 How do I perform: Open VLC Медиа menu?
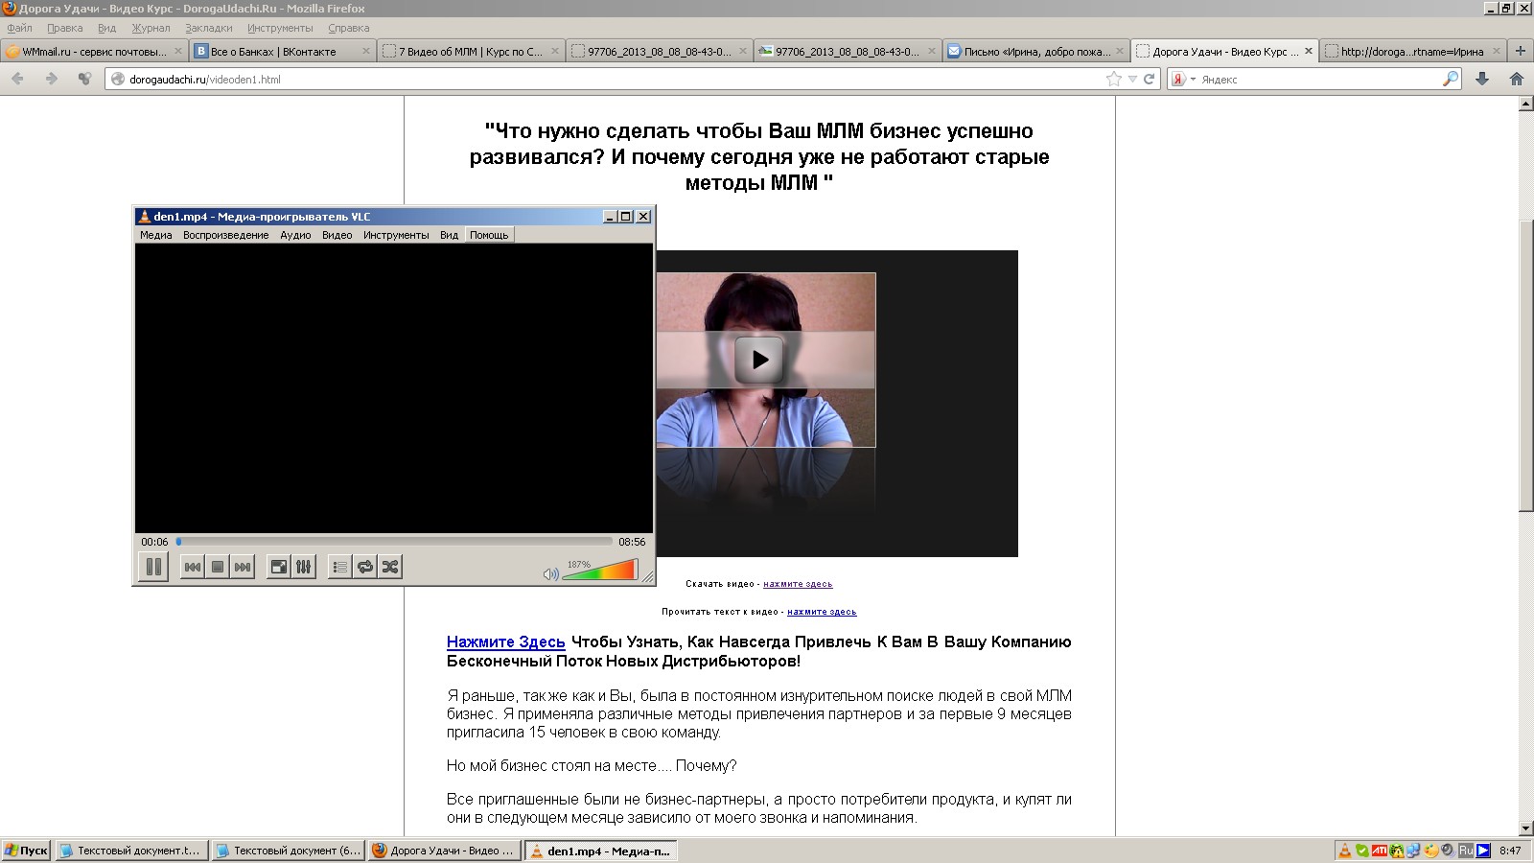tap(156, 235)
